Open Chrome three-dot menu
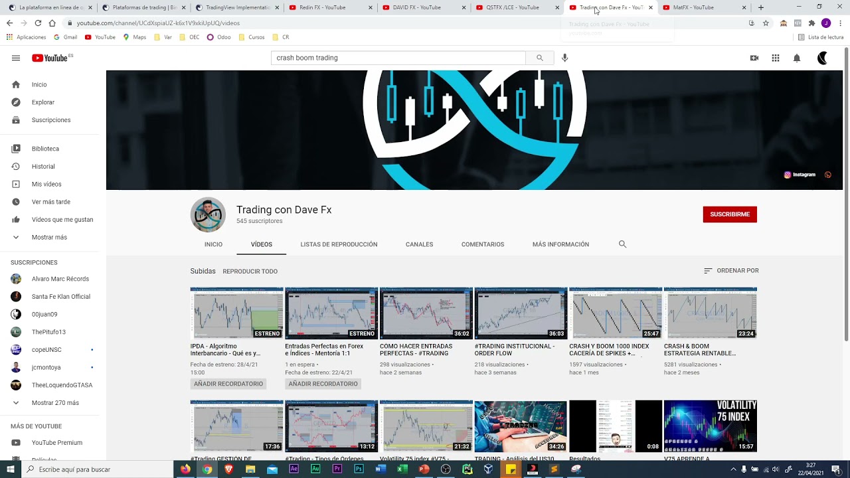 [841, 23]
